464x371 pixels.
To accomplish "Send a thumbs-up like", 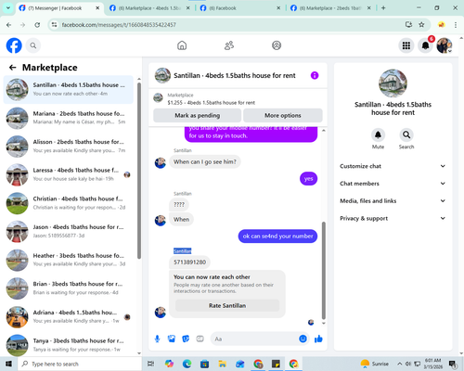I will coord(318,339).
